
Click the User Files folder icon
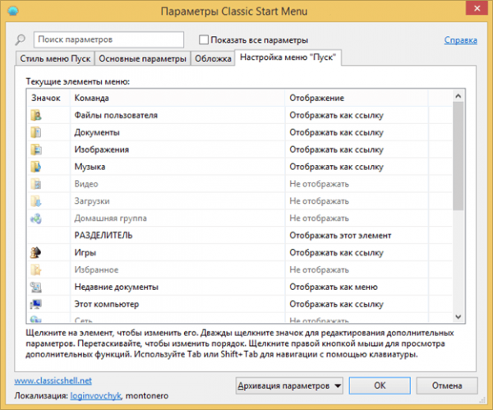pyautogui.click(x=36, y=115)
